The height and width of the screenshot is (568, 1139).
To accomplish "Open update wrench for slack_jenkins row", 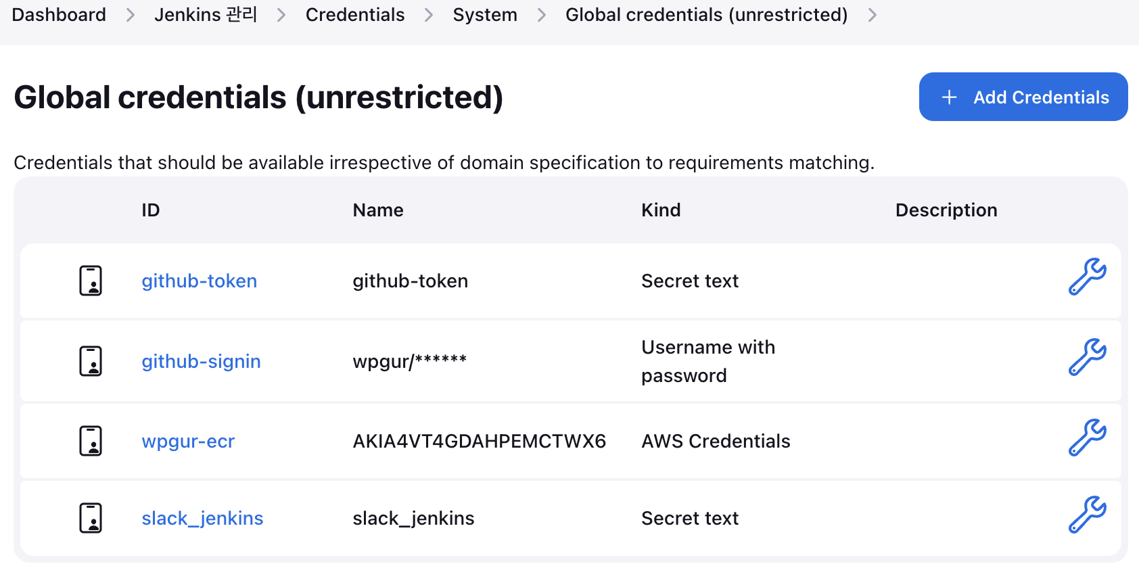I will 1087,515.
